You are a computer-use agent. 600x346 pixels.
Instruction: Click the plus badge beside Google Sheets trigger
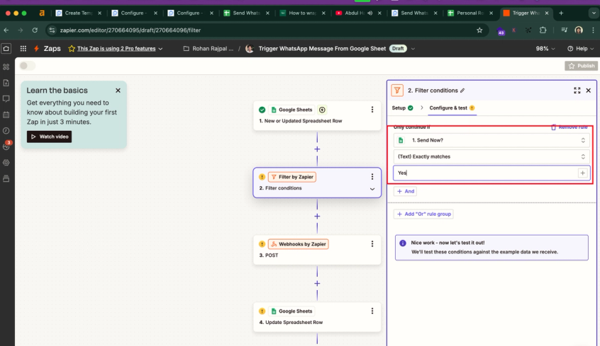click(x=322, y=110)
